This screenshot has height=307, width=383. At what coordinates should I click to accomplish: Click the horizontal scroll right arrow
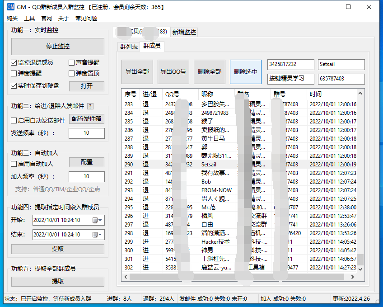point(352,277)
